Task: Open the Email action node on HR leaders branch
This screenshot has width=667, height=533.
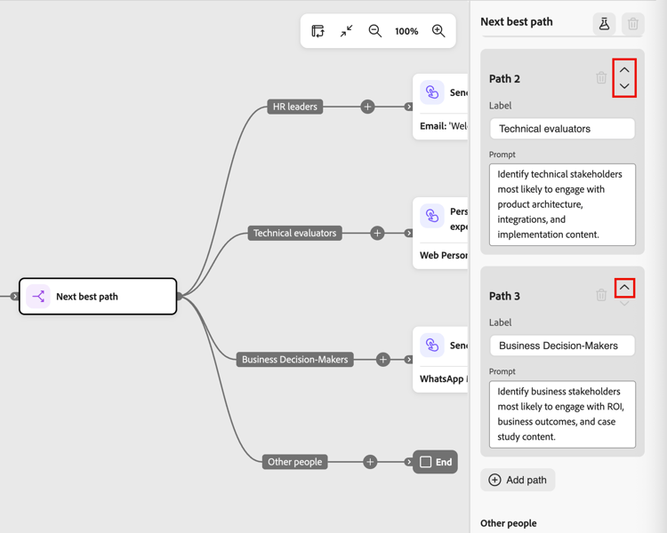Action: [x=440, y=107]
